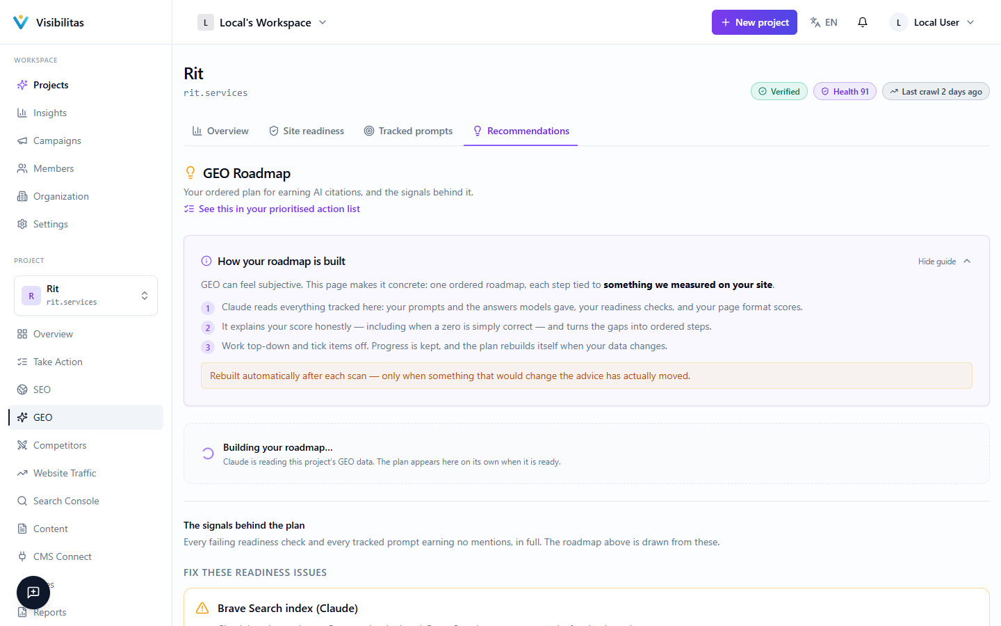The width and height of the screenshot is (1001, 626).
Task: Open the EN language selector
Action: (x=824, y=22)
